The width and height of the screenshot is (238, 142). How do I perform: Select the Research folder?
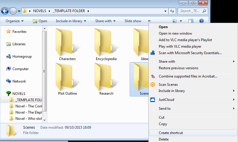[x=106, y=79]
